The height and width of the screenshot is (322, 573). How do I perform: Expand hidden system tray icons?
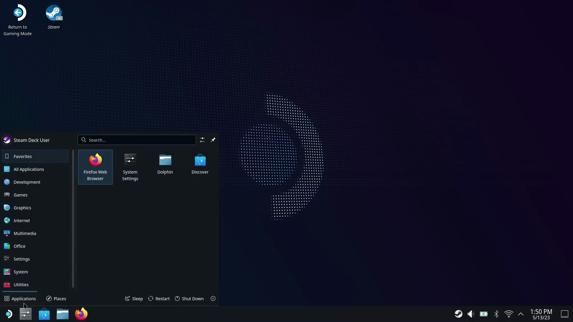coord(521,314)
